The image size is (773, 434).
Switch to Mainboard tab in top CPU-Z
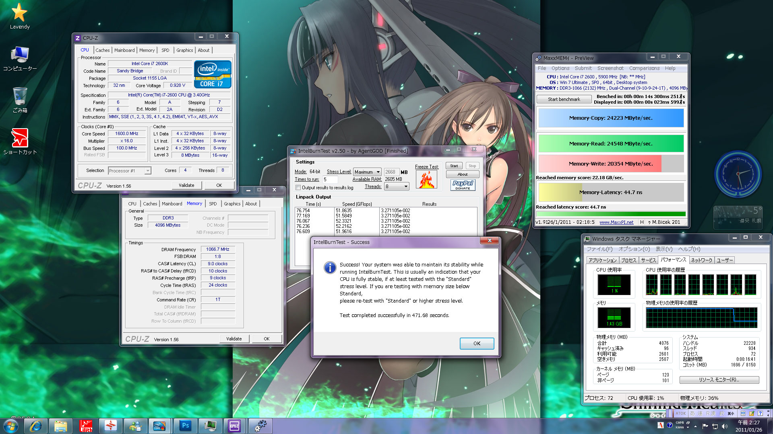click(x=124, y=50)
